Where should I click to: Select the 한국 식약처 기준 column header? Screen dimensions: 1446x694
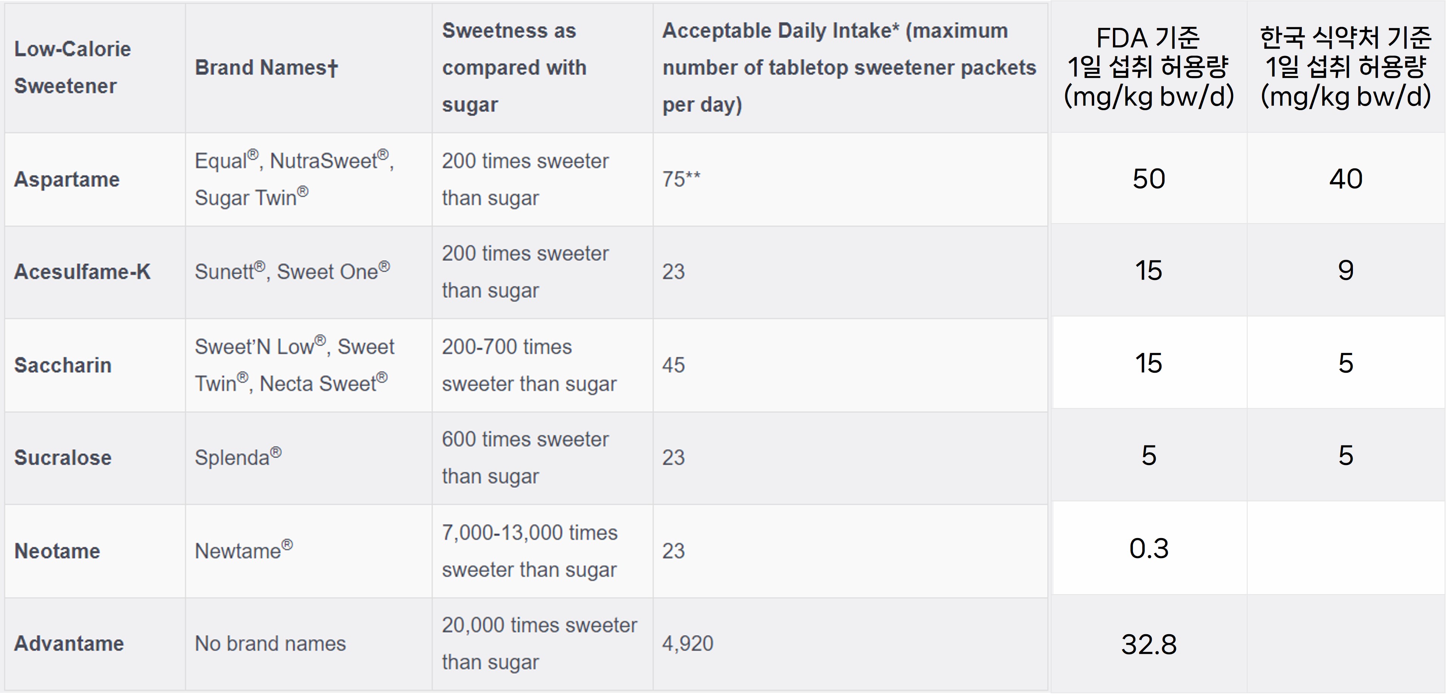(x=1345, y=67)
